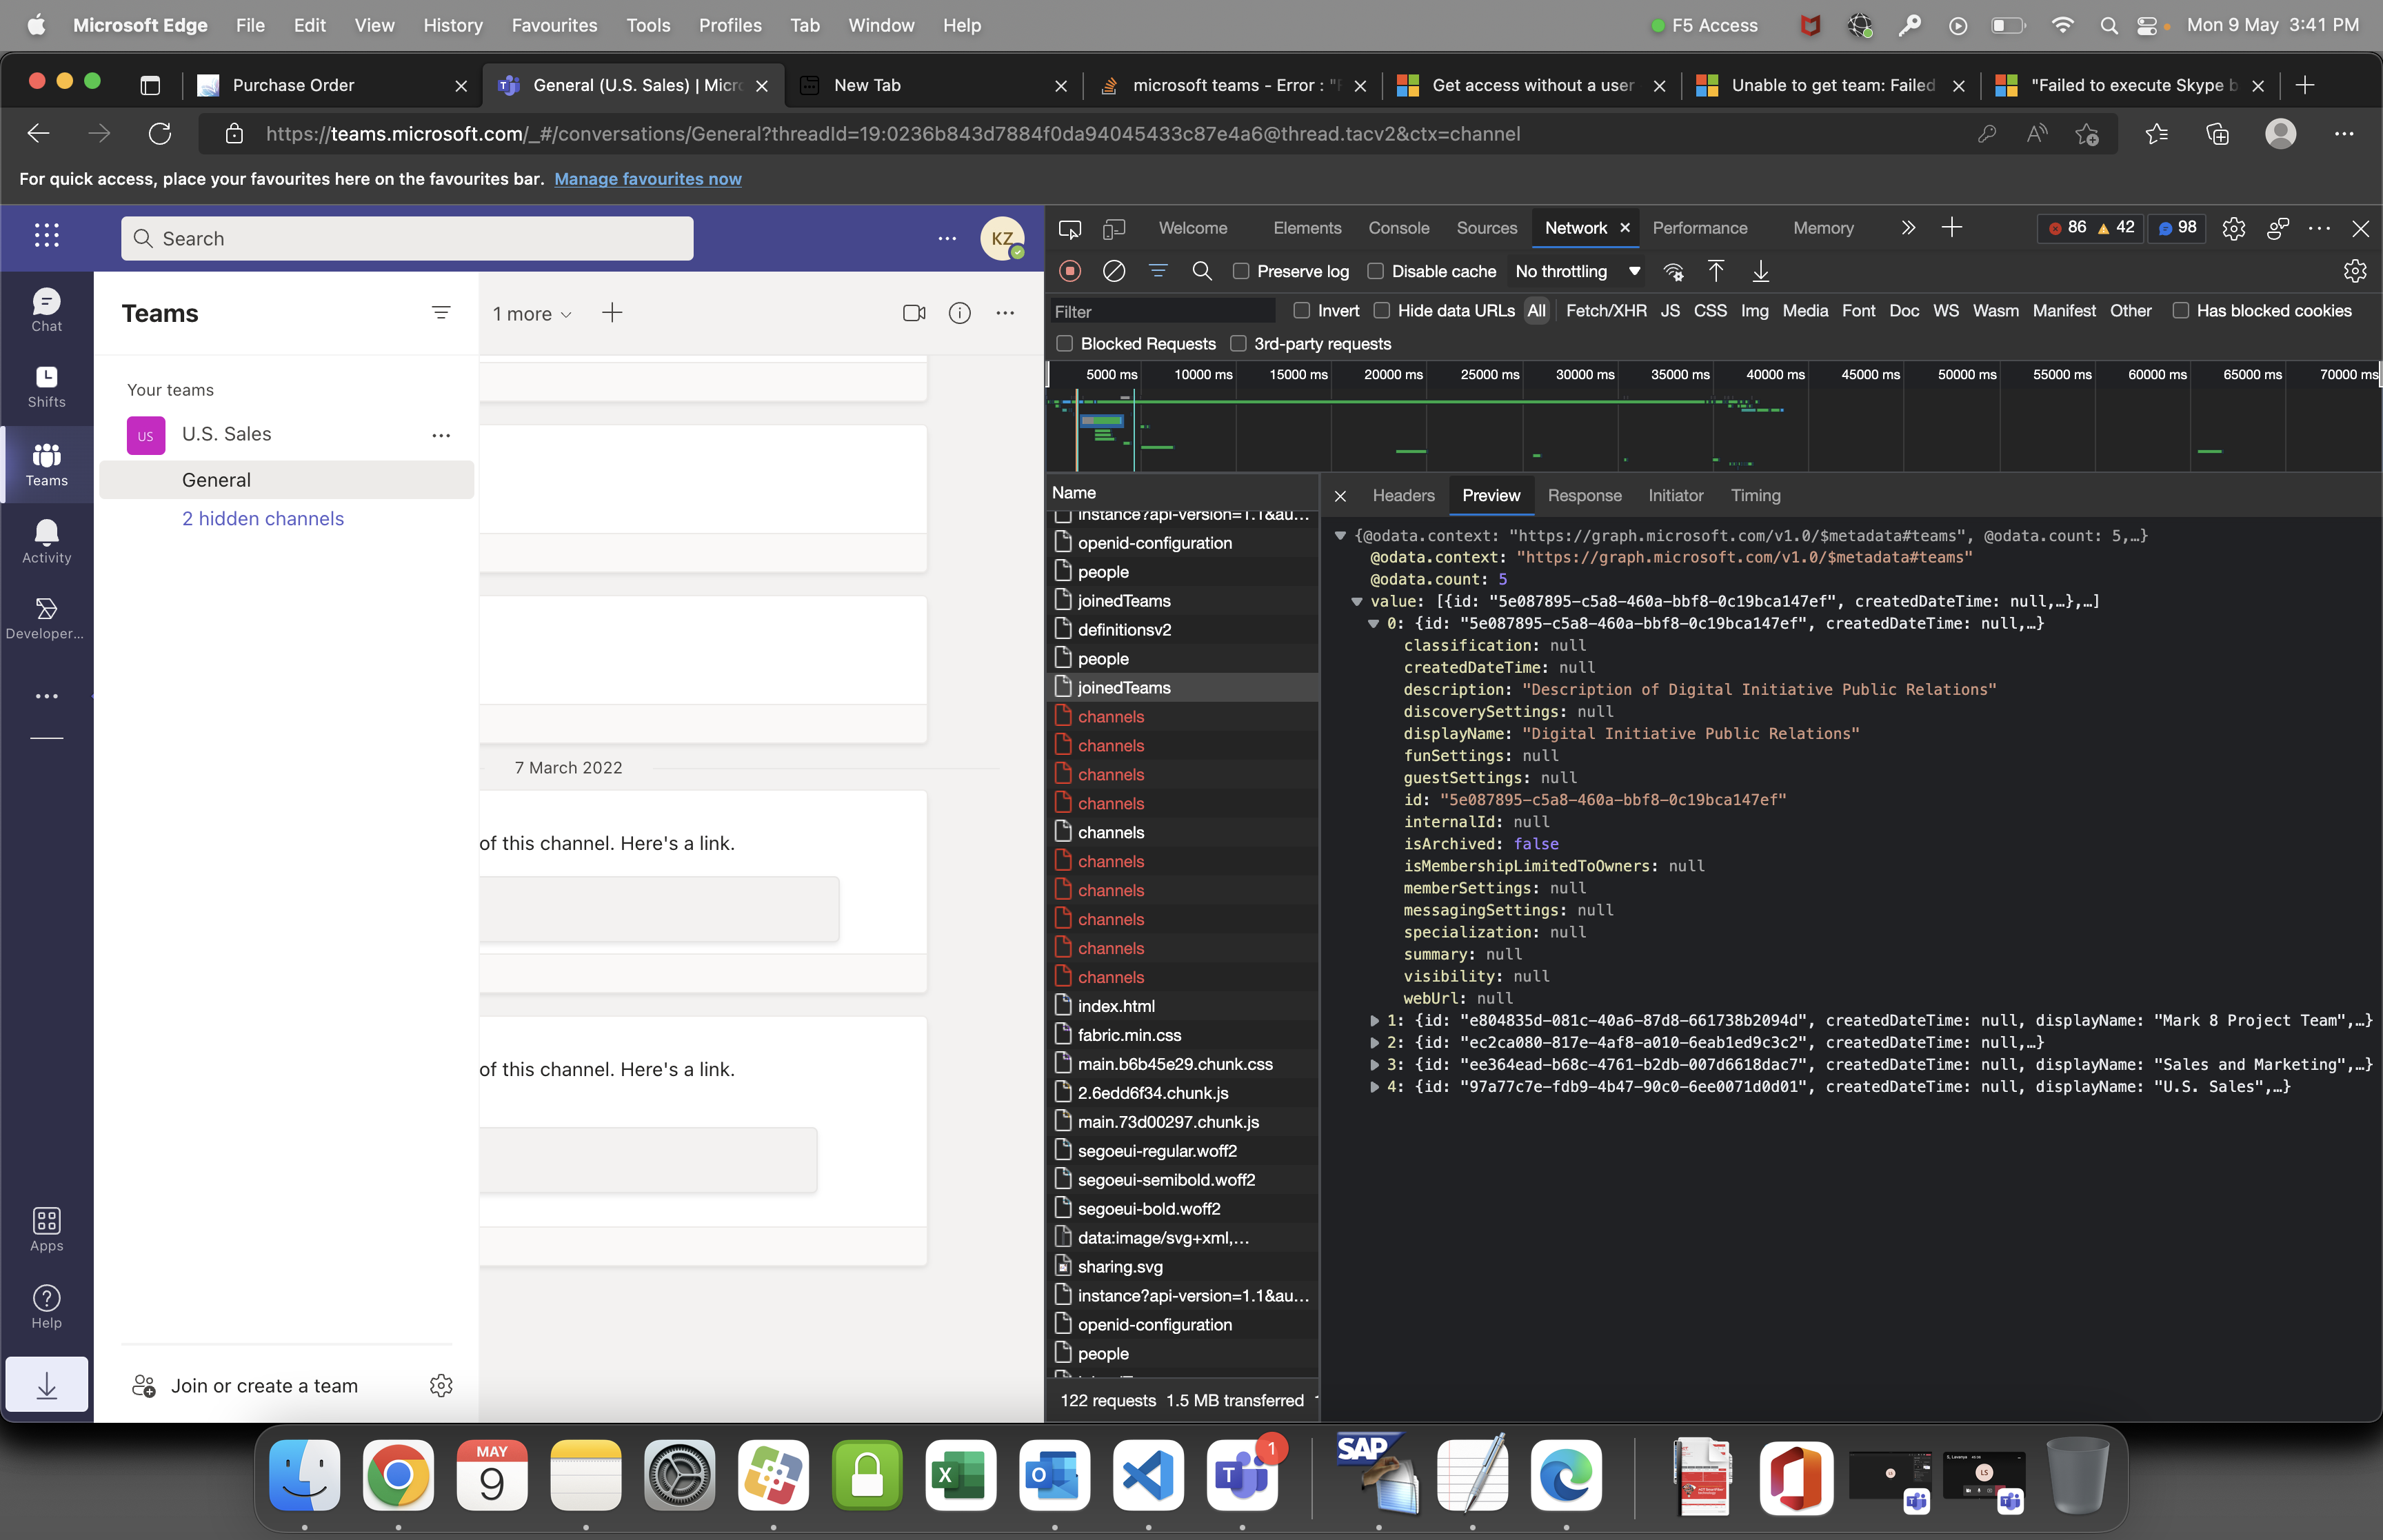Open Shifts in the Teams sidebar
This screenshot has height=1540, width=2383.
pos(46,386)
